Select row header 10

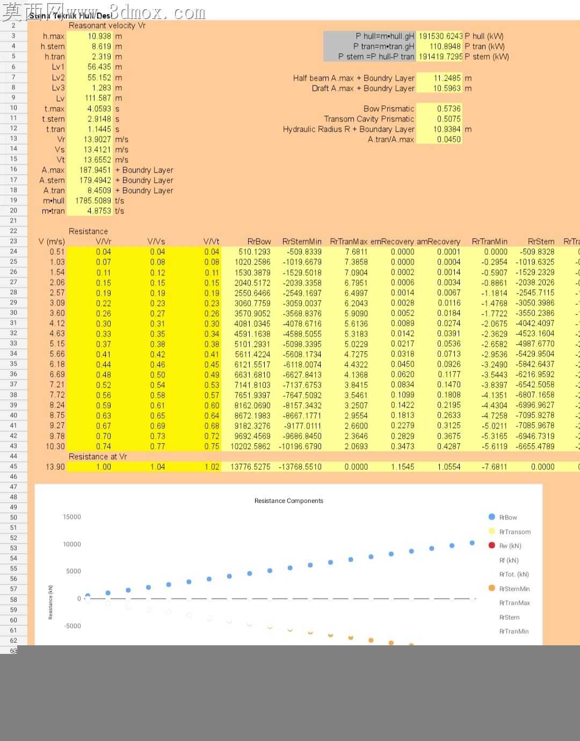(x=13, y=108)
